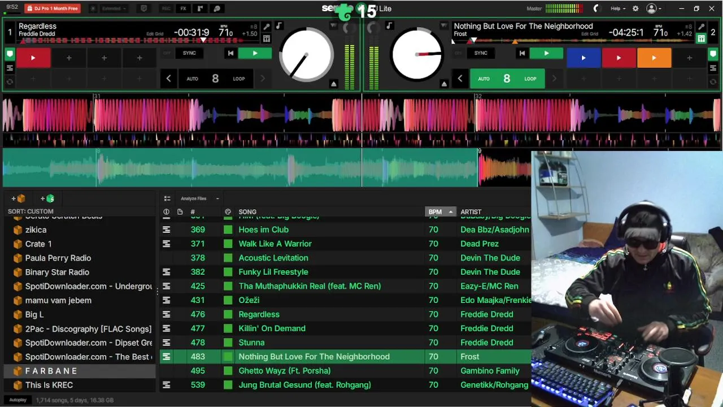Click deck 1 microphone icon
723x407 pixels.
coord(267,27)
